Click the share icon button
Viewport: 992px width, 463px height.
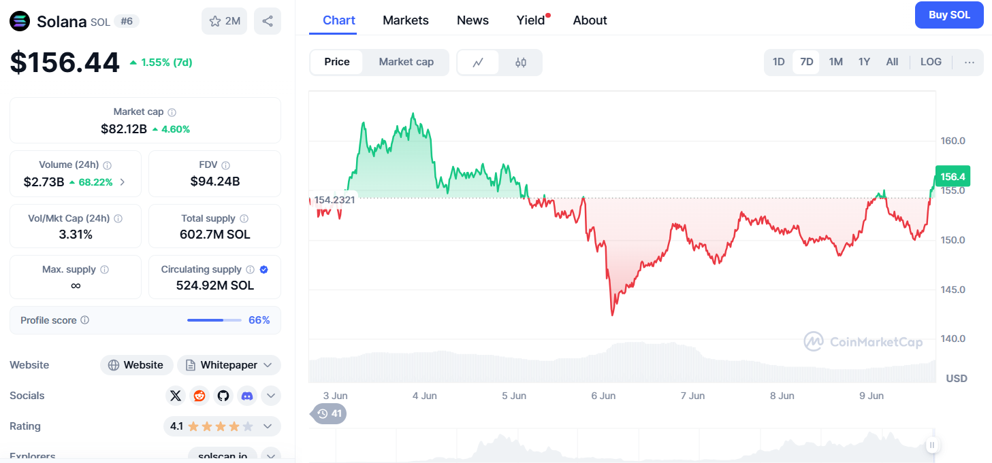268,21
